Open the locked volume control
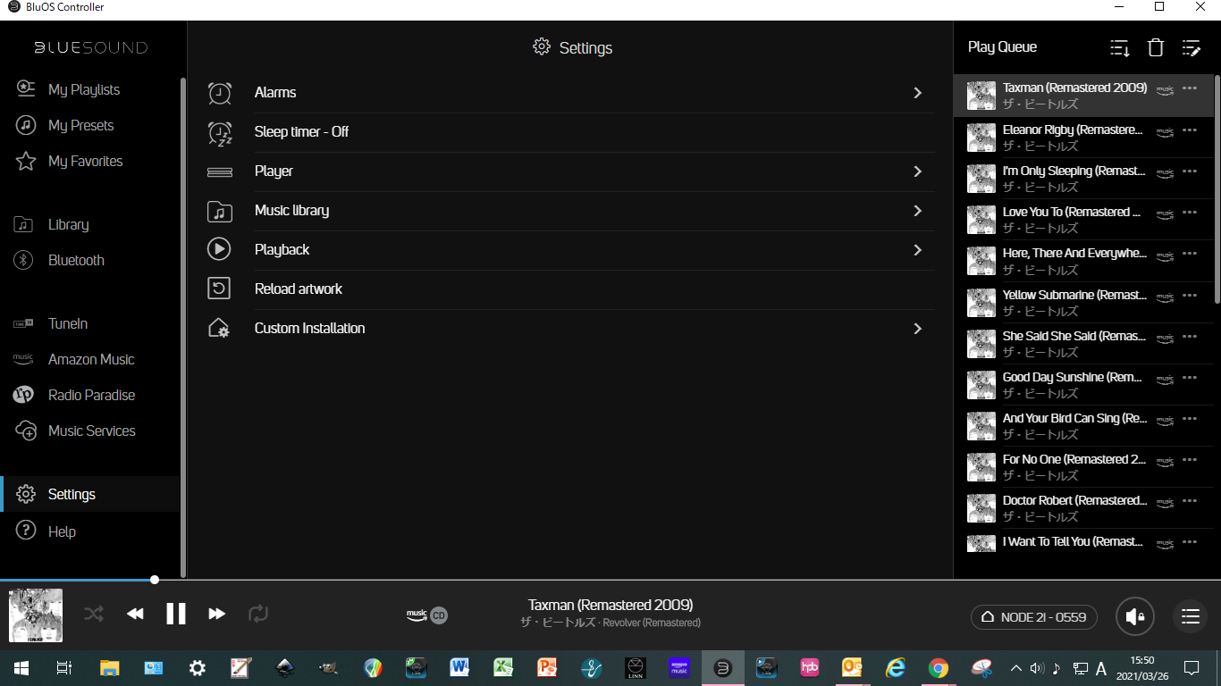This screenshot has height=686, width=1221. point(1135,616)
